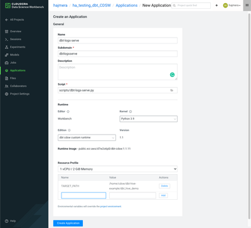
Task: Click the Project Settings gear icon
Action: [6, 94]
